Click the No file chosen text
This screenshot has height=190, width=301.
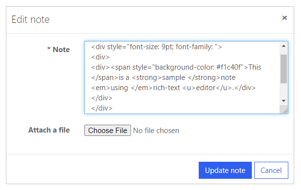click(x=156, y=131)
